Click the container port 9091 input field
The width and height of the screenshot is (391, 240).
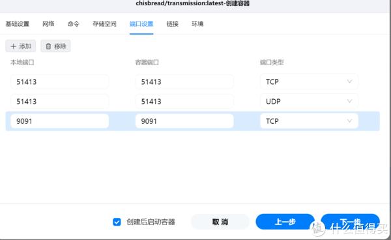coord(184,121)
